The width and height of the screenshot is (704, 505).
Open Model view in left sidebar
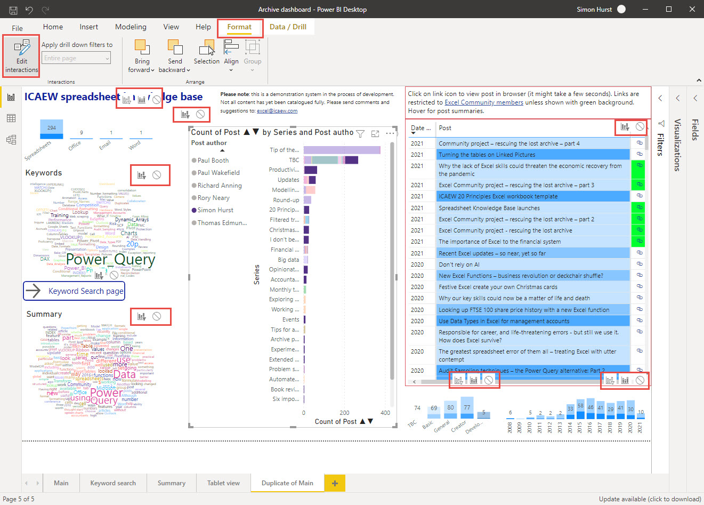point(11,140)
